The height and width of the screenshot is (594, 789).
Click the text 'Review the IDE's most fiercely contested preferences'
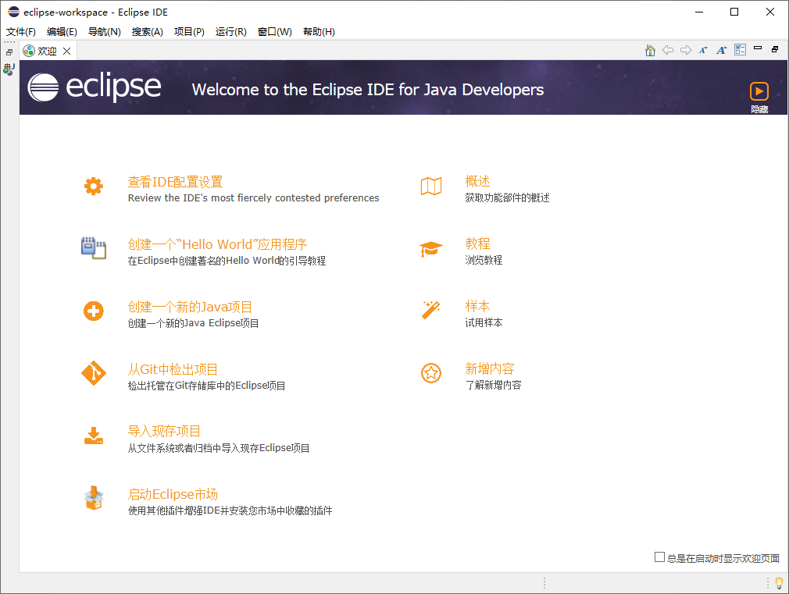[254, 197]
